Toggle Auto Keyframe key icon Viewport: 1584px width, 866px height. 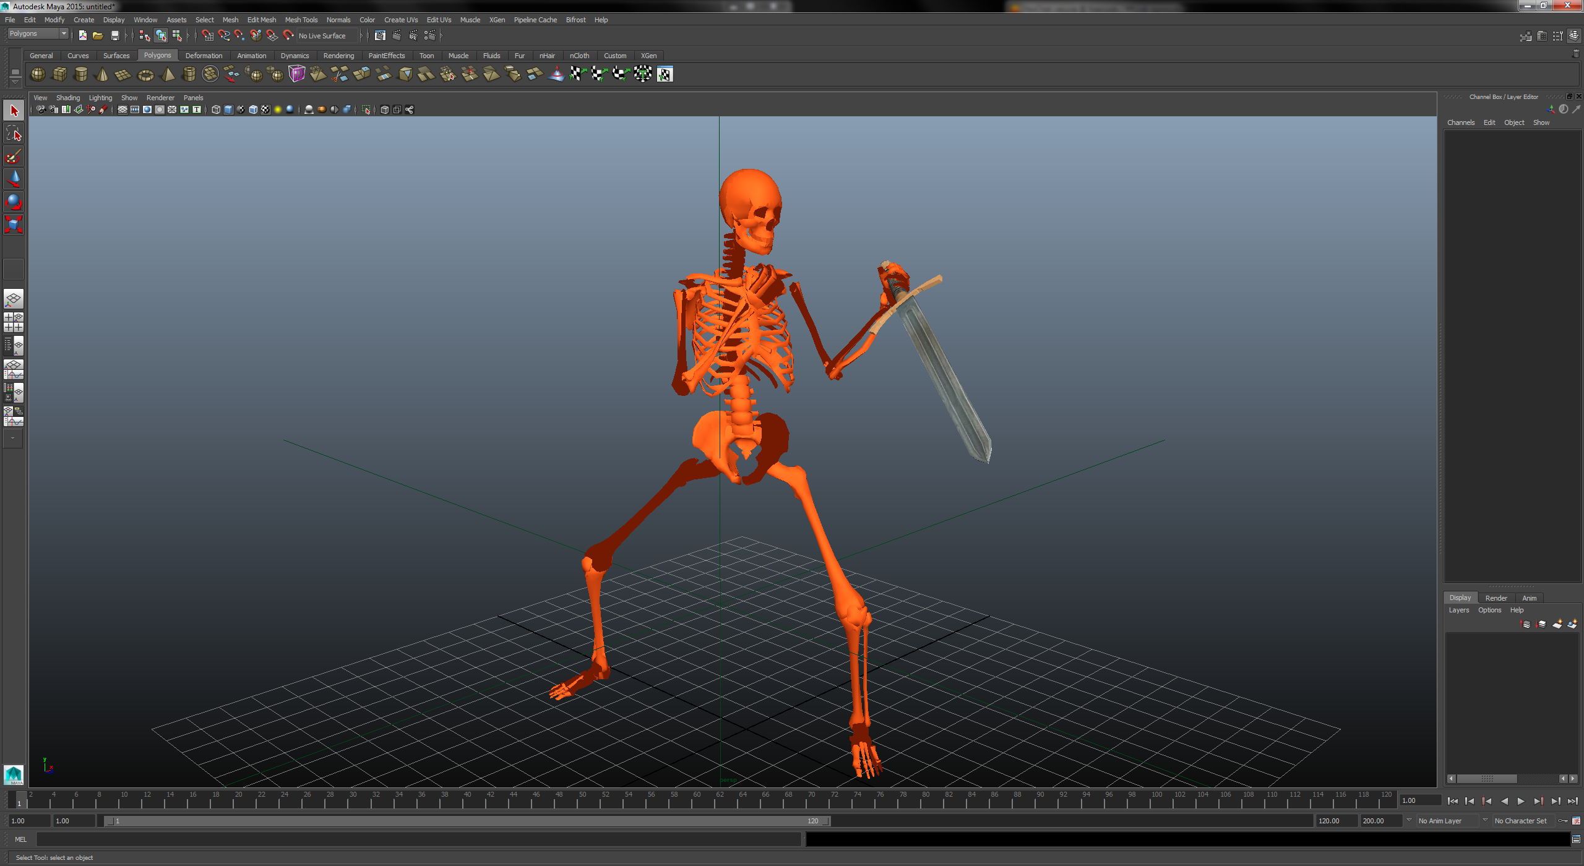pyautogui.click(x=1563, y=821)
